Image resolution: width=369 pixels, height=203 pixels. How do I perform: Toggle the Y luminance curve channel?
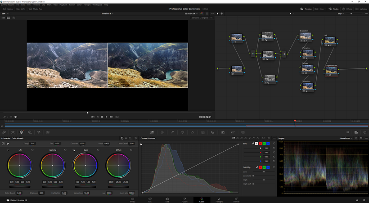click(256, 144)
